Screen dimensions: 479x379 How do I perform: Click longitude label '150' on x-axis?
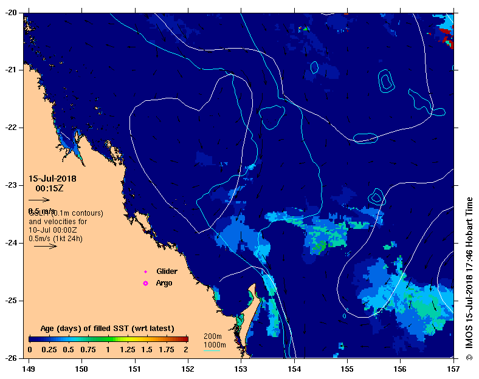point(81,369)
